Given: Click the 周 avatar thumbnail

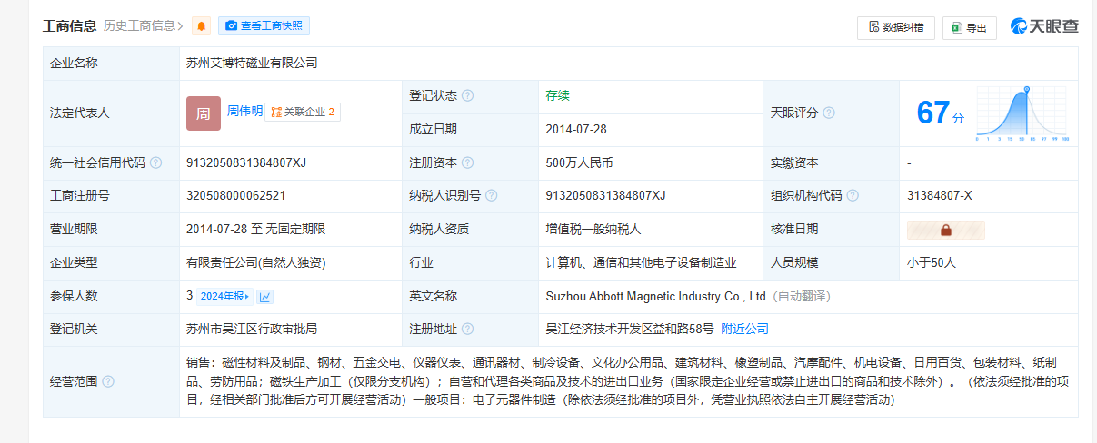Looking at the screenshot, I should [x=204, y=113].
